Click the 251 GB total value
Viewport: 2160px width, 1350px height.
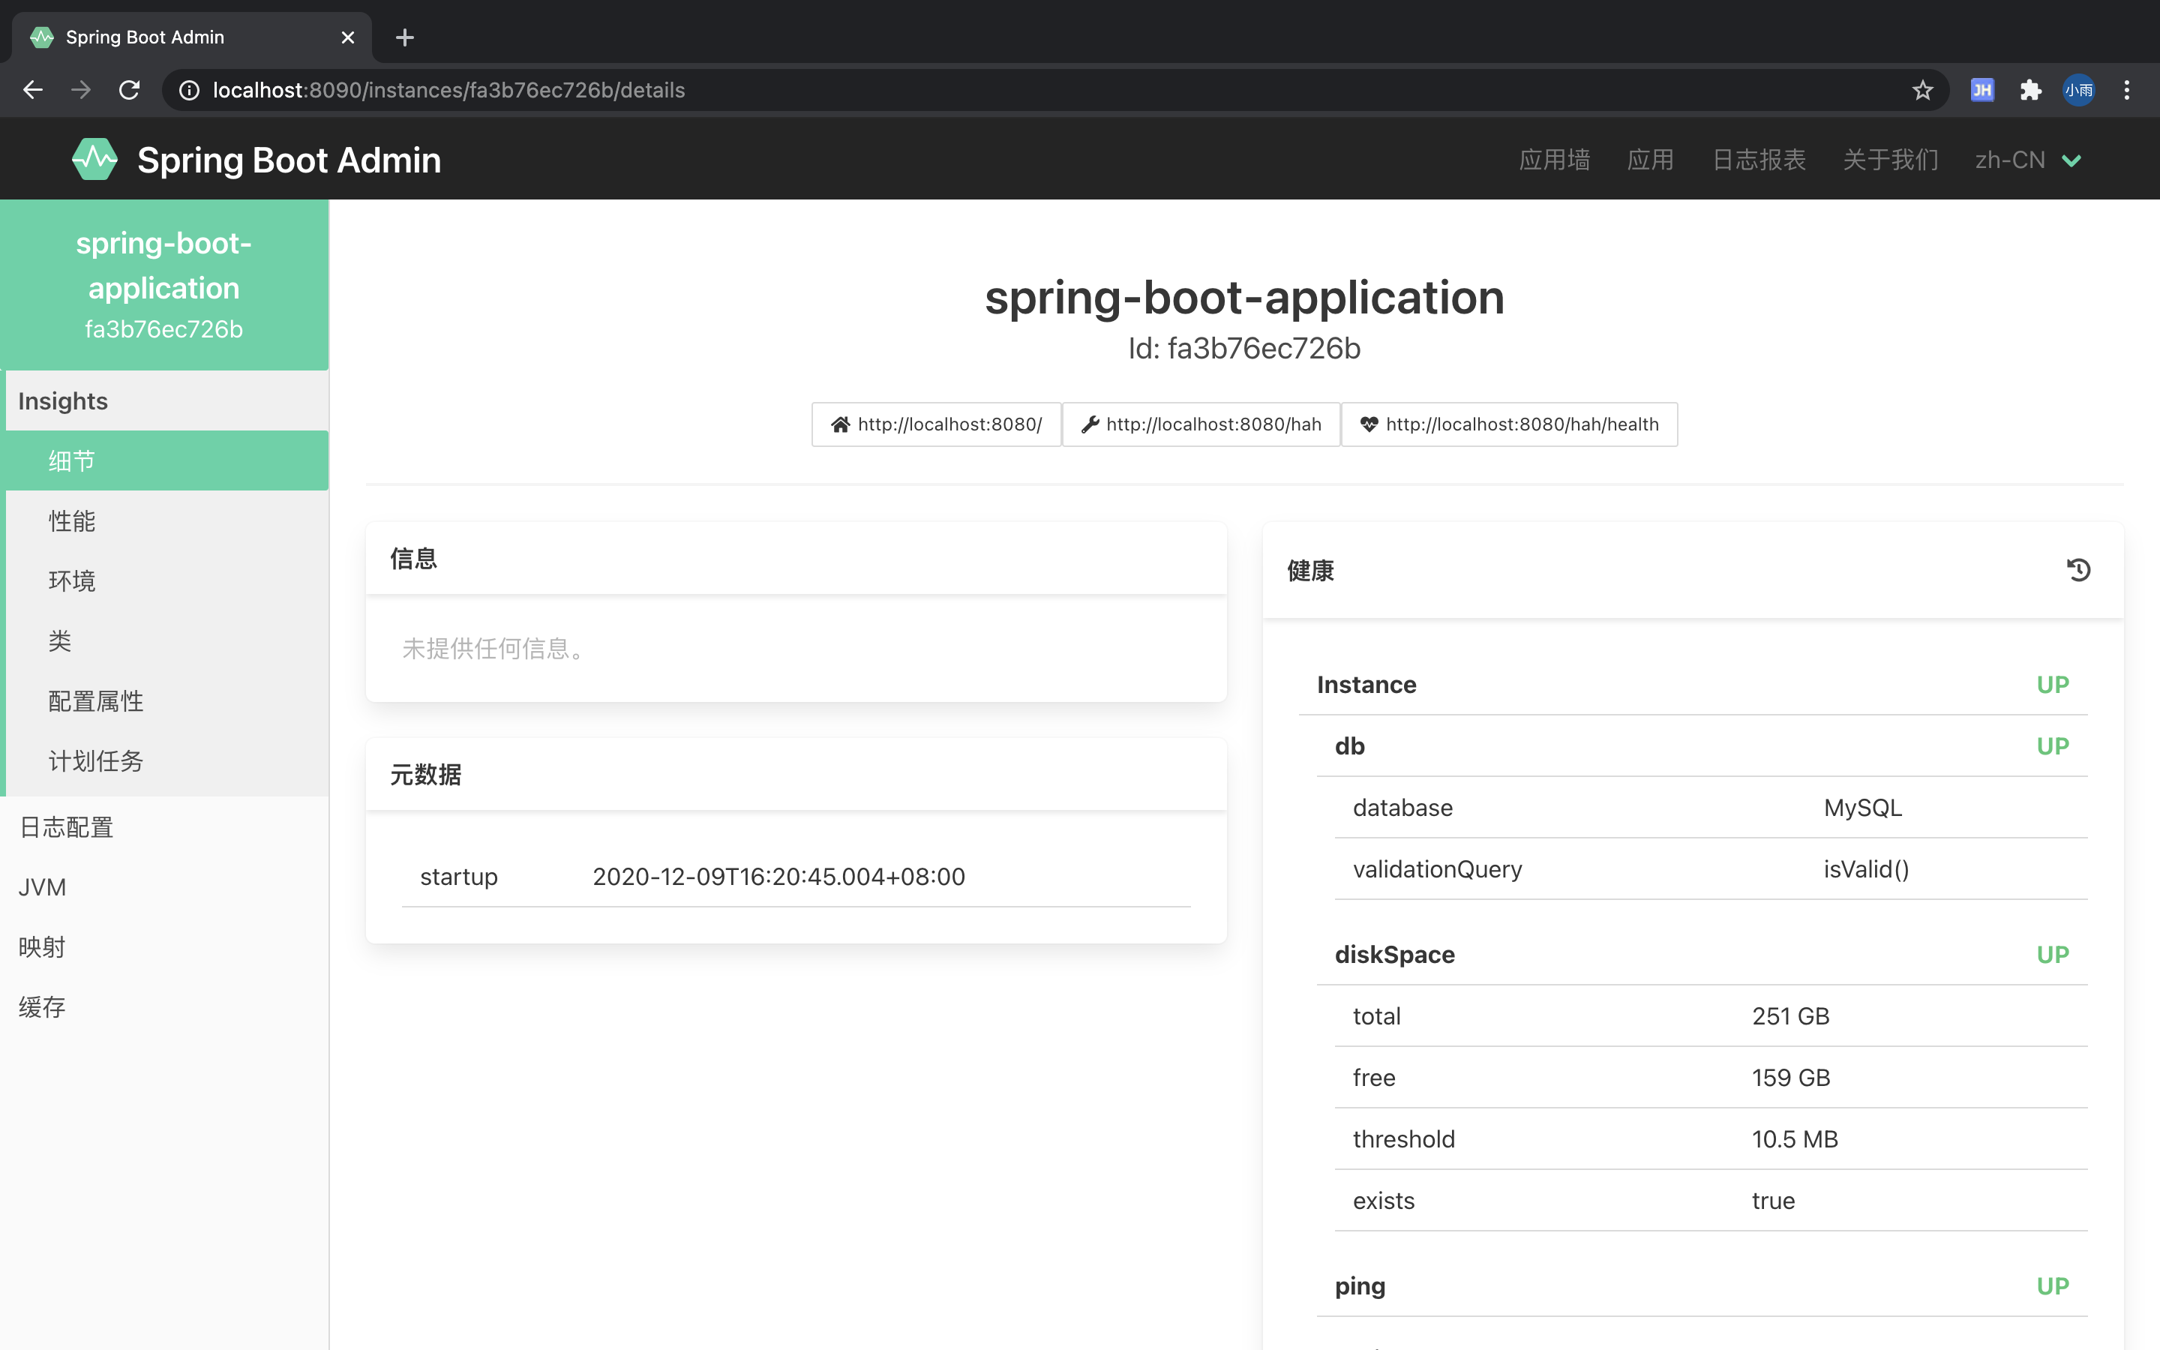[x=1790, y=1016]
